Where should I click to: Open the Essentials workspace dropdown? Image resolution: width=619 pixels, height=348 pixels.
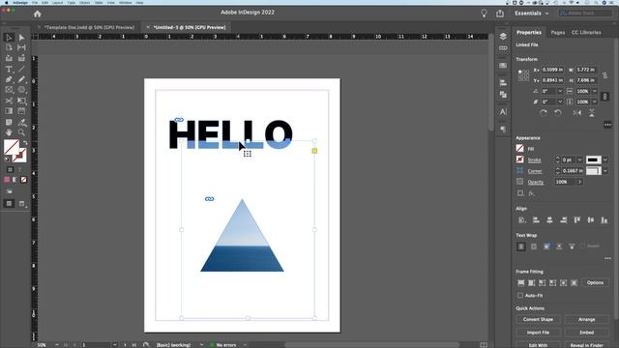(531, 14)
